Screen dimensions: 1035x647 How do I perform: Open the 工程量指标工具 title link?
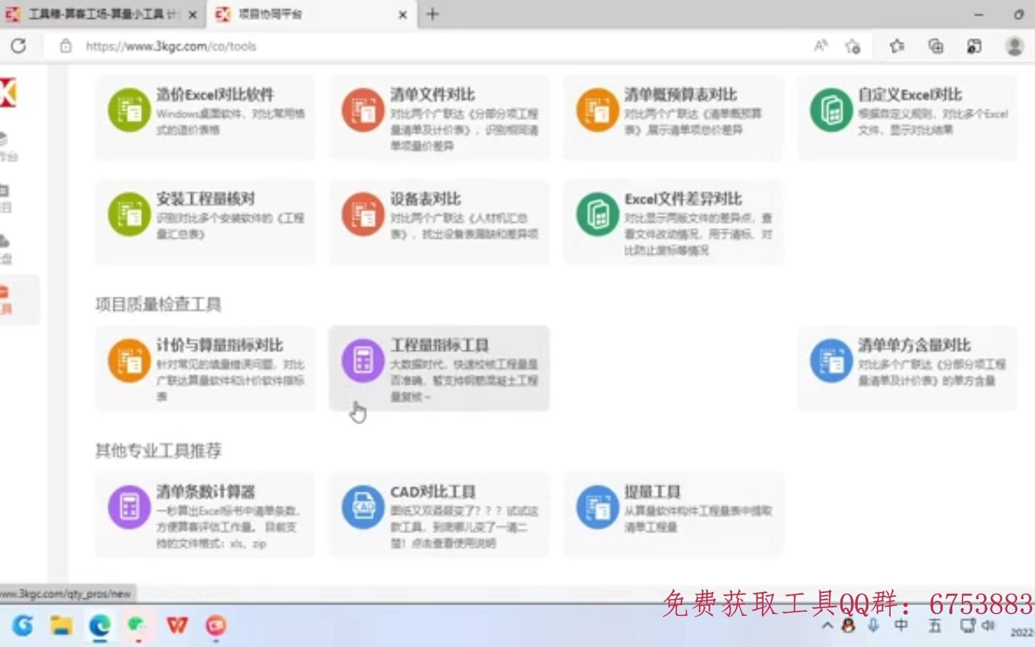pos(440,344)
